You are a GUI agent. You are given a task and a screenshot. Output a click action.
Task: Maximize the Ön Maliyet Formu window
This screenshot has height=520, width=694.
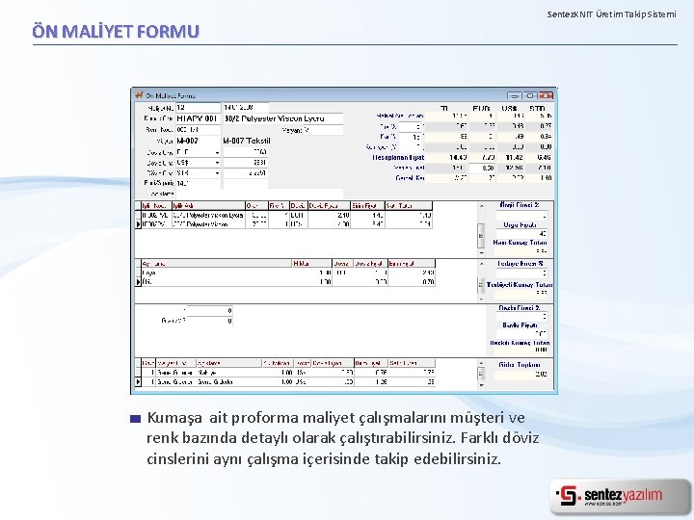pyautogui.click(x=530, y=95)
